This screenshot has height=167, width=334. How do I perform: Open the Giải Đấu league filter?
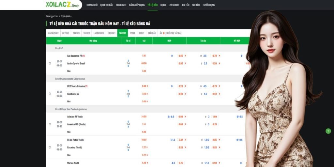[x=152, y=33]
